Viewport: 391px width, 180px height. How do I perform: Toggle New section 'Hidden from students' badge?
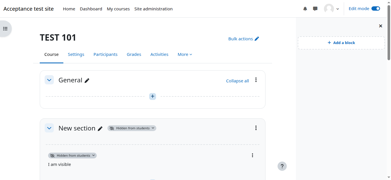[x=132, y=128]
